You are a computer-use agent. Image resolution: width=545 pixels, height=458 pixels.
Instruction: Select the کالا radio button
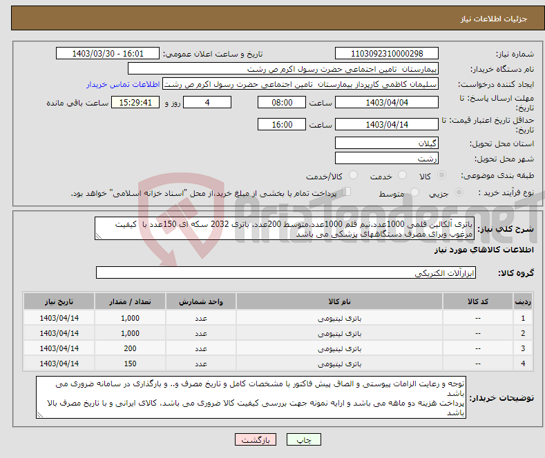tap(441, 175)
